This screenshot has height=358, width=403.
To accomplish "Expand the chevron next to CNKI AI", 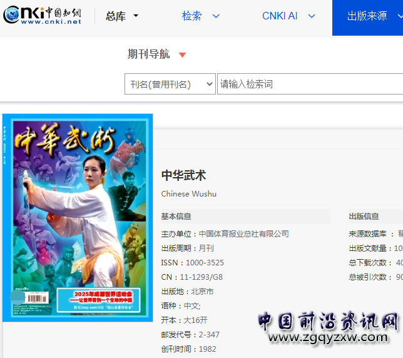I will tap(312, 16).
